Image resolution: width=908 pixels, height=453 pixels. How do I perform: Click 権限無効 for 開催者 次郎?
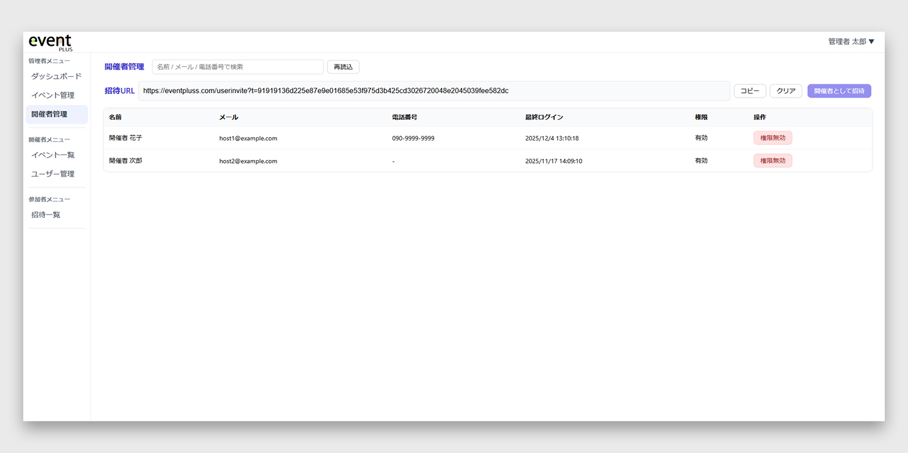click(772, 161)
